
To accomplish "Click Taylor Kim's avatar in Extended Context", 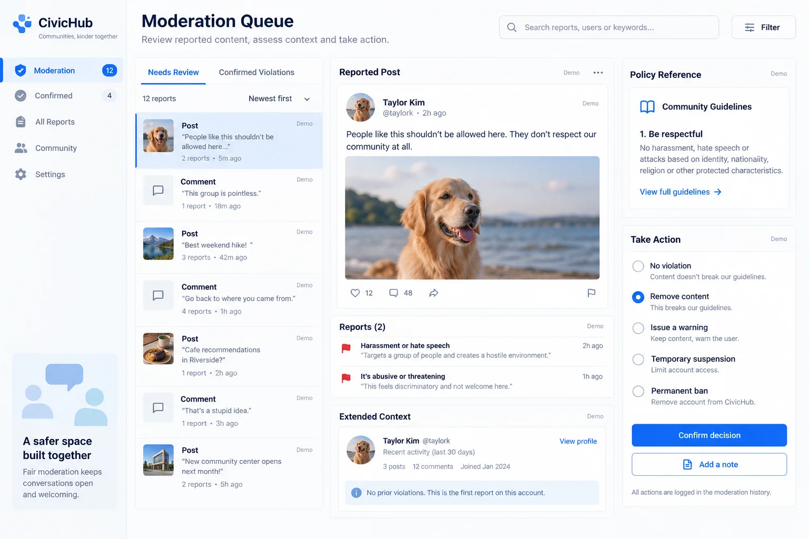I will 361,450.
